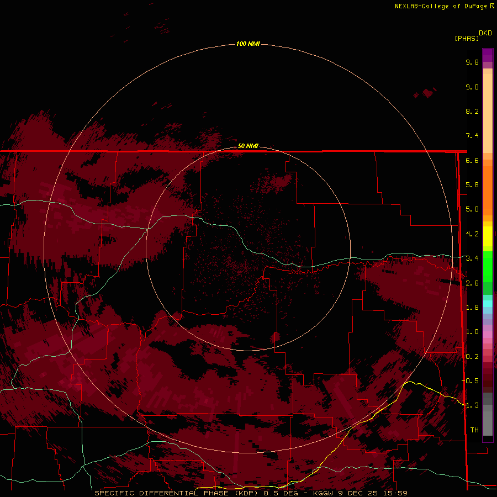Click the 15:59 timestamp
497x497 pixels.
[395, 493]
